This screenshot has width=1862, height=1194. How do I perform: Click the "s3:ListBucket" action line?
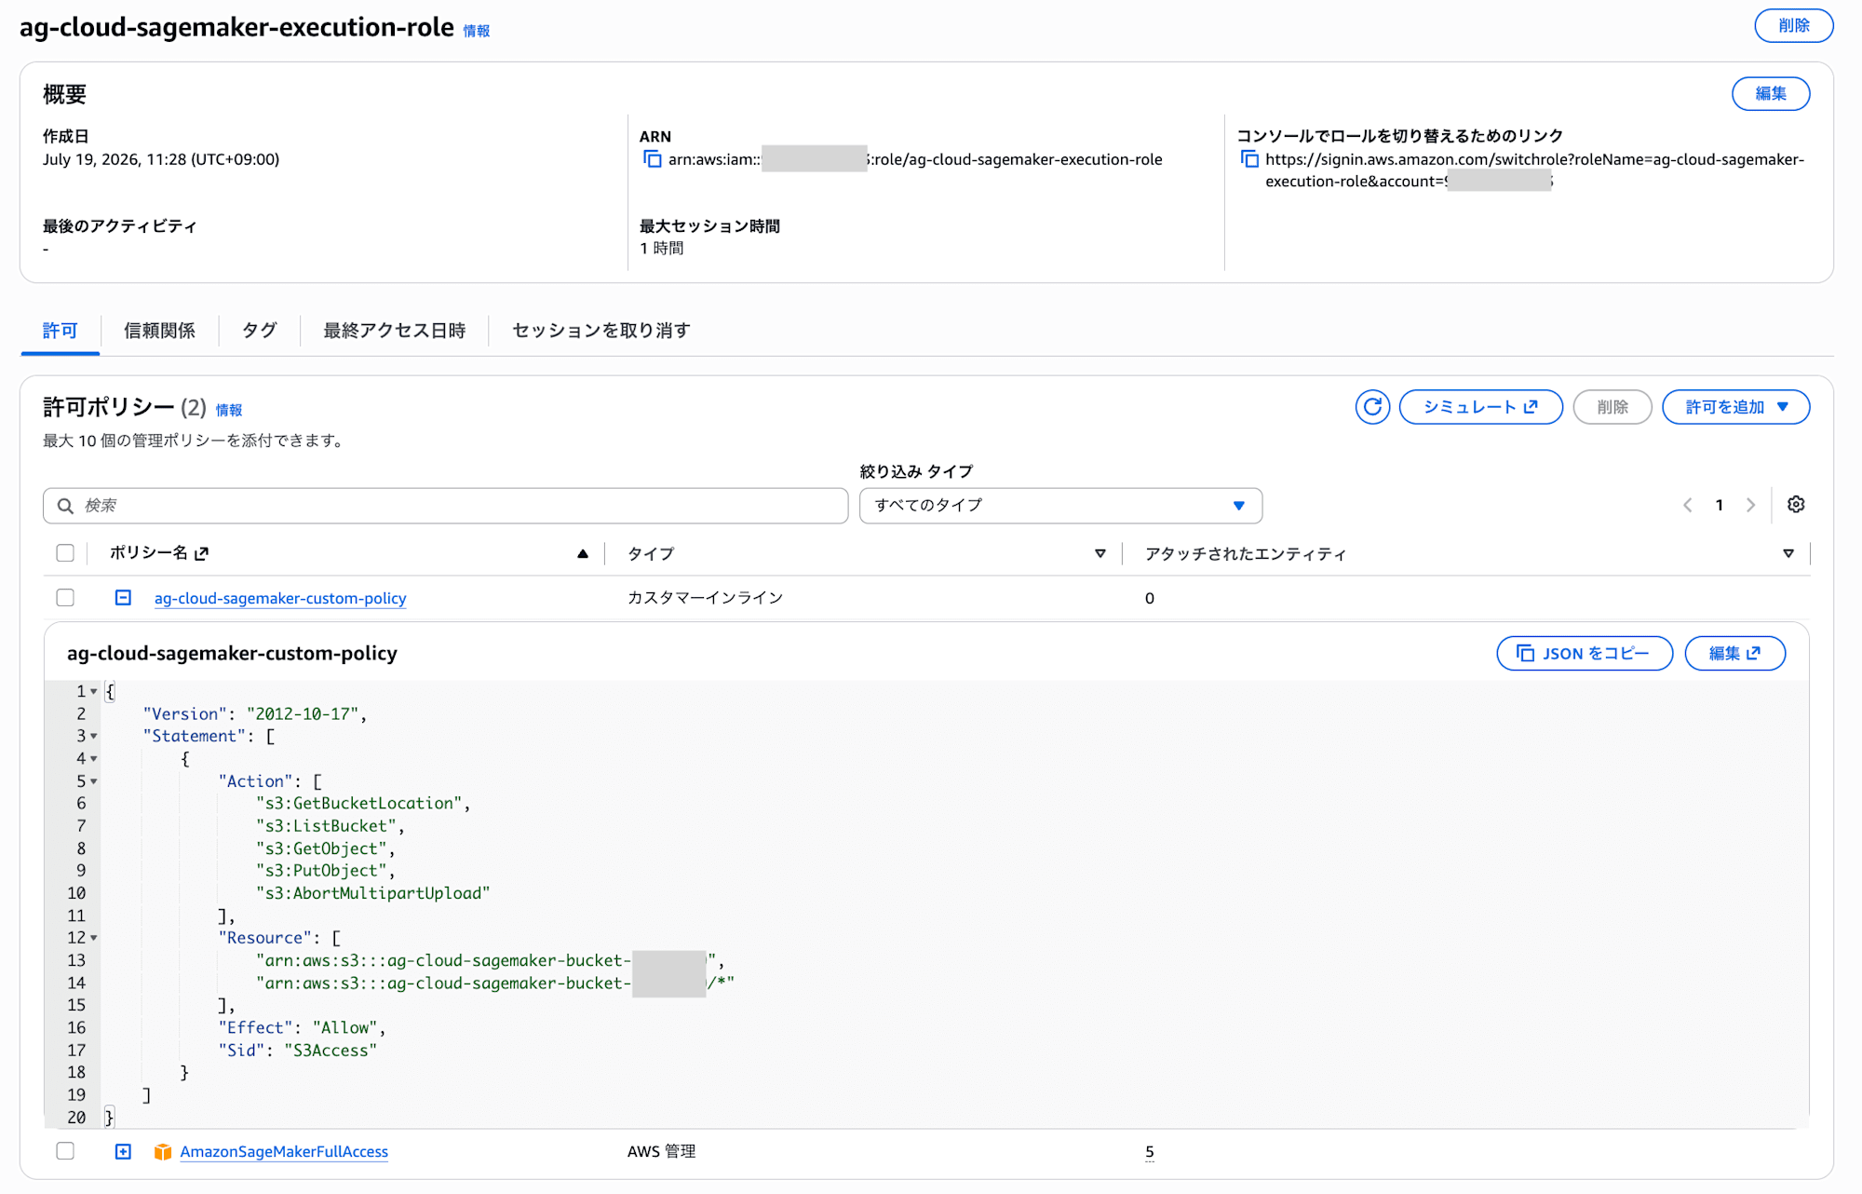click(x=331, y=826)
